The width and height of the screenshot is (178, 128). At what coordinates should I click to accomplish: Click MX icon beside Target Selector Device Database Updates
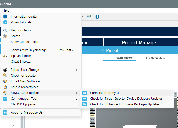[85, 99]
